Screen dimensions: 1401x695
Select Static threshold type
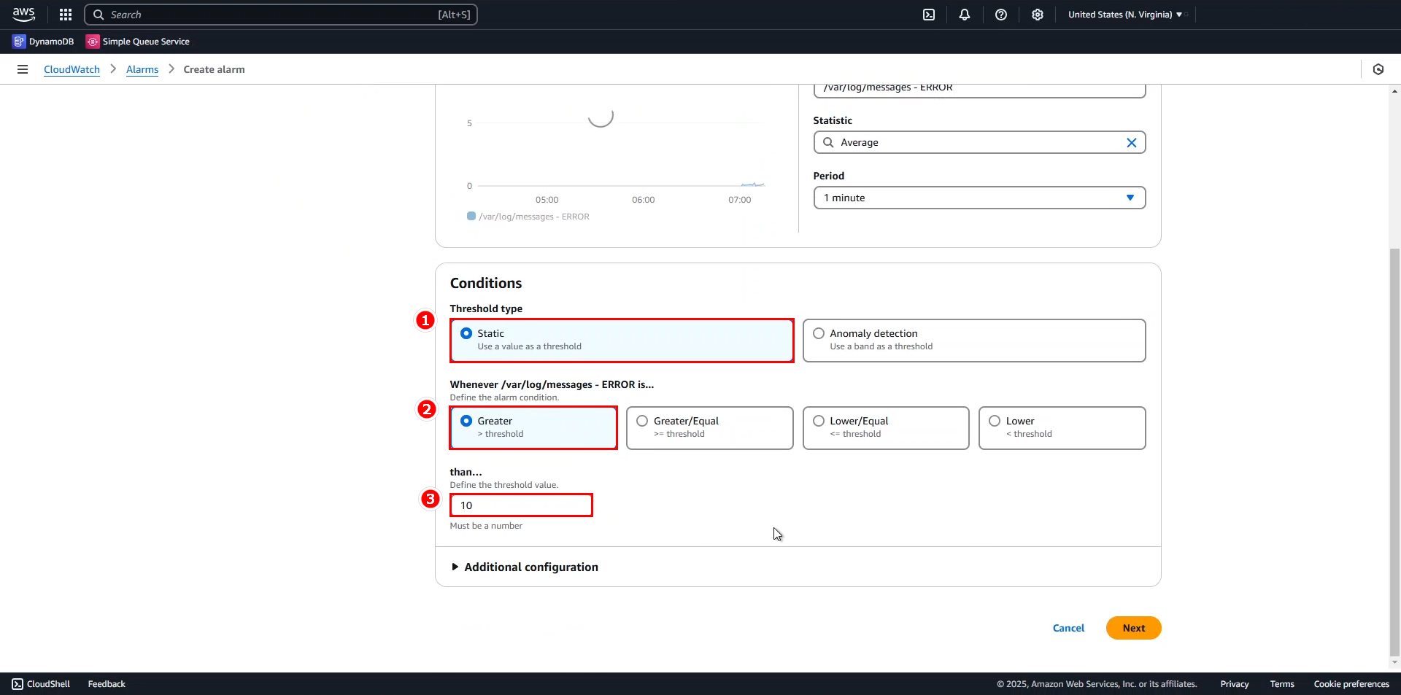point(622,341)
